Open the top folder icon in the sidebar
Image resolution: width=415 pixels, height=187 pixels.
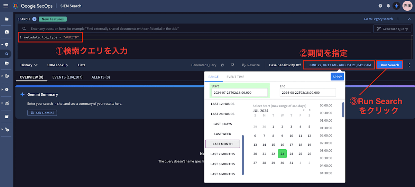pyautogui.click(x=7, y=19)
